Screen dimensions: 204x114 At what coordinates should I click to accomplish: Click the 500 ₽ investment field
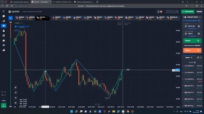pos(192,34)
